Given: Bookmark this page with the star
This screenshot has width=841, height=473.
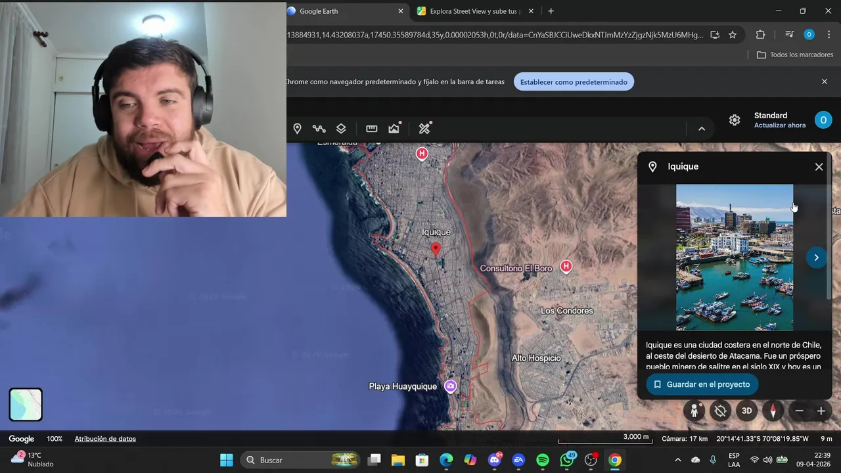Looking at the screenshot, I should pyautogui.click(x=733, y=35).
